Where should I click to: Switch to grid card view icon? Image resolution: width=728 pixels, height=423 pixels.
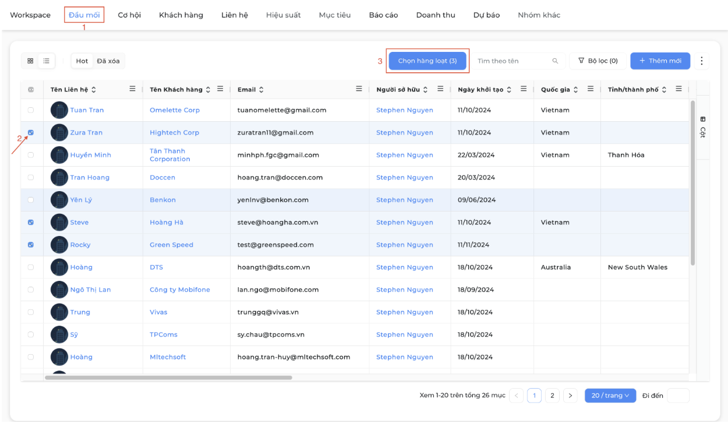point(30,61)
